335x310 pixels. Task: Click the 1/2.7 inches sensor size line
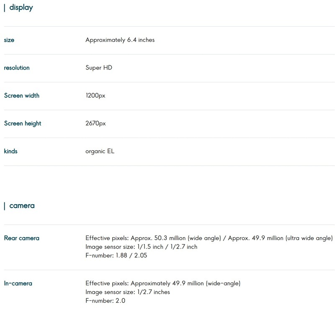pyautogui.click(x=128, y=292)
